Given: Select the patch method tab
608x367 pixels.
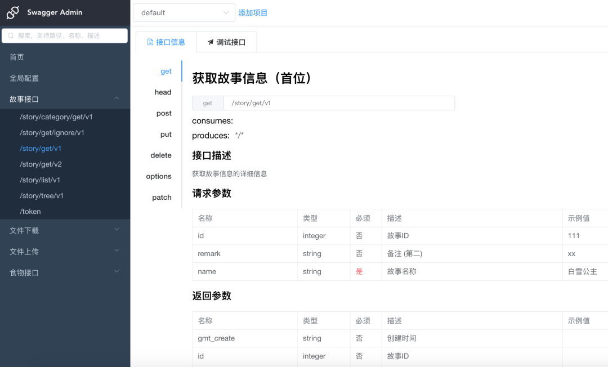Looking at the screenshot, I should click(162, 198).
